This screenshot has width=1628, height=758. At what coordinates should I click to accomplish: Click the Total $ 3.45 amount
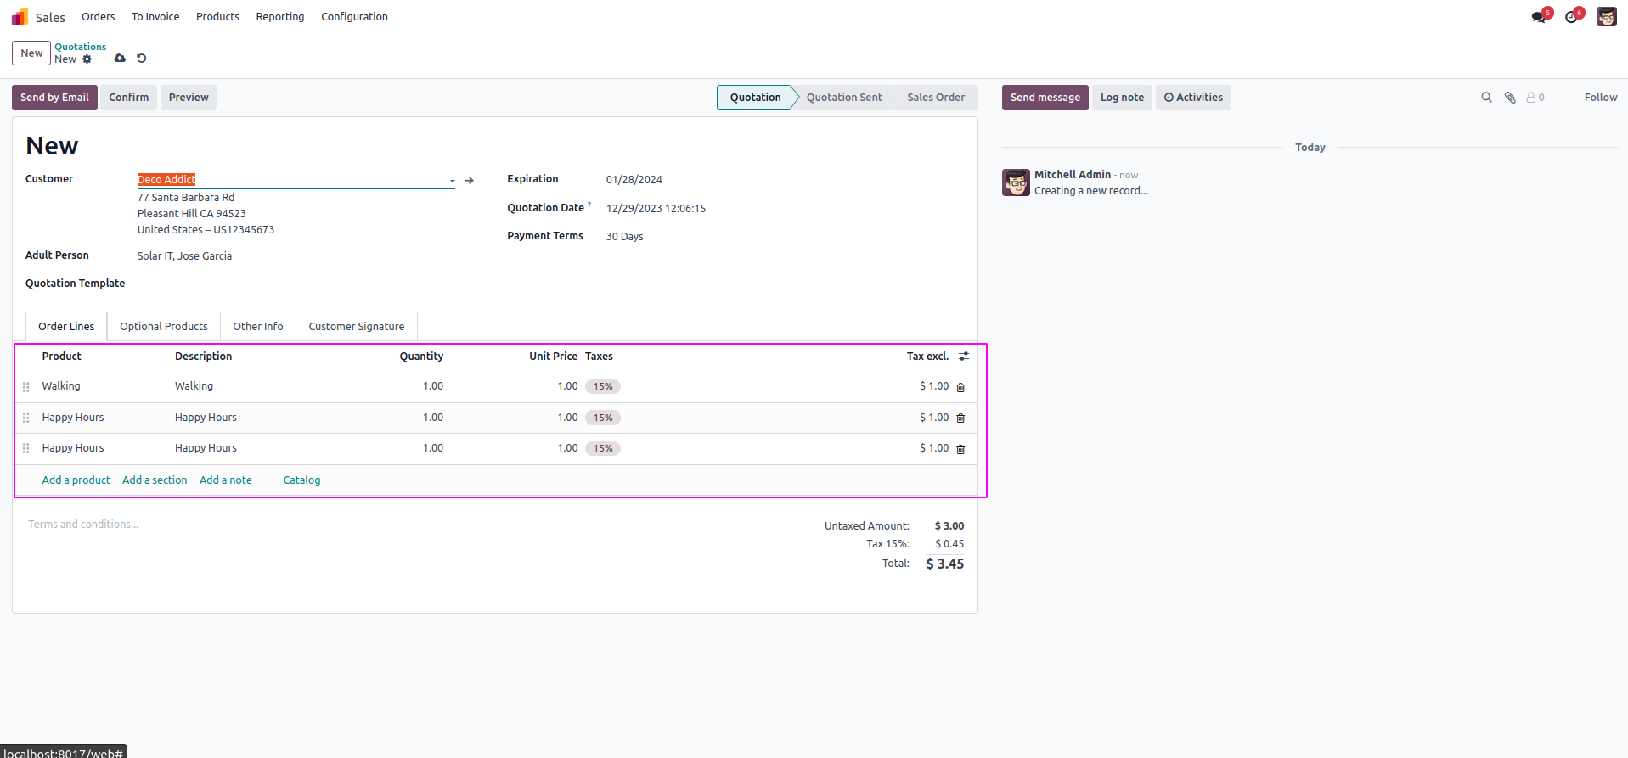(944, 564)
